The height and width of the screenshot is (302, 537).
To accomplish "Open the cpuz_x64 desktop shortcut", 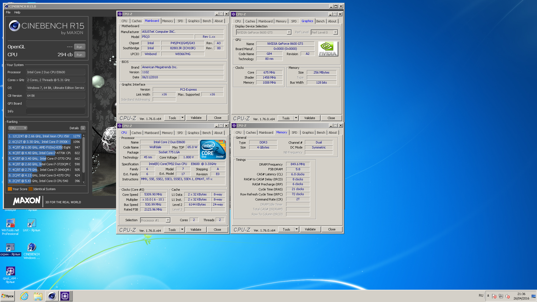I will click(10, 275).
